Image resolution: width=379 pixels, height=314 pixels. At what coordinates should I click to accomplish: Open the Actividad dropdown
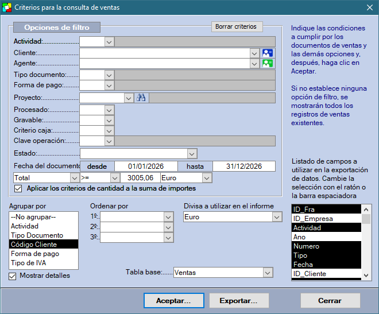tap(109, 42)
